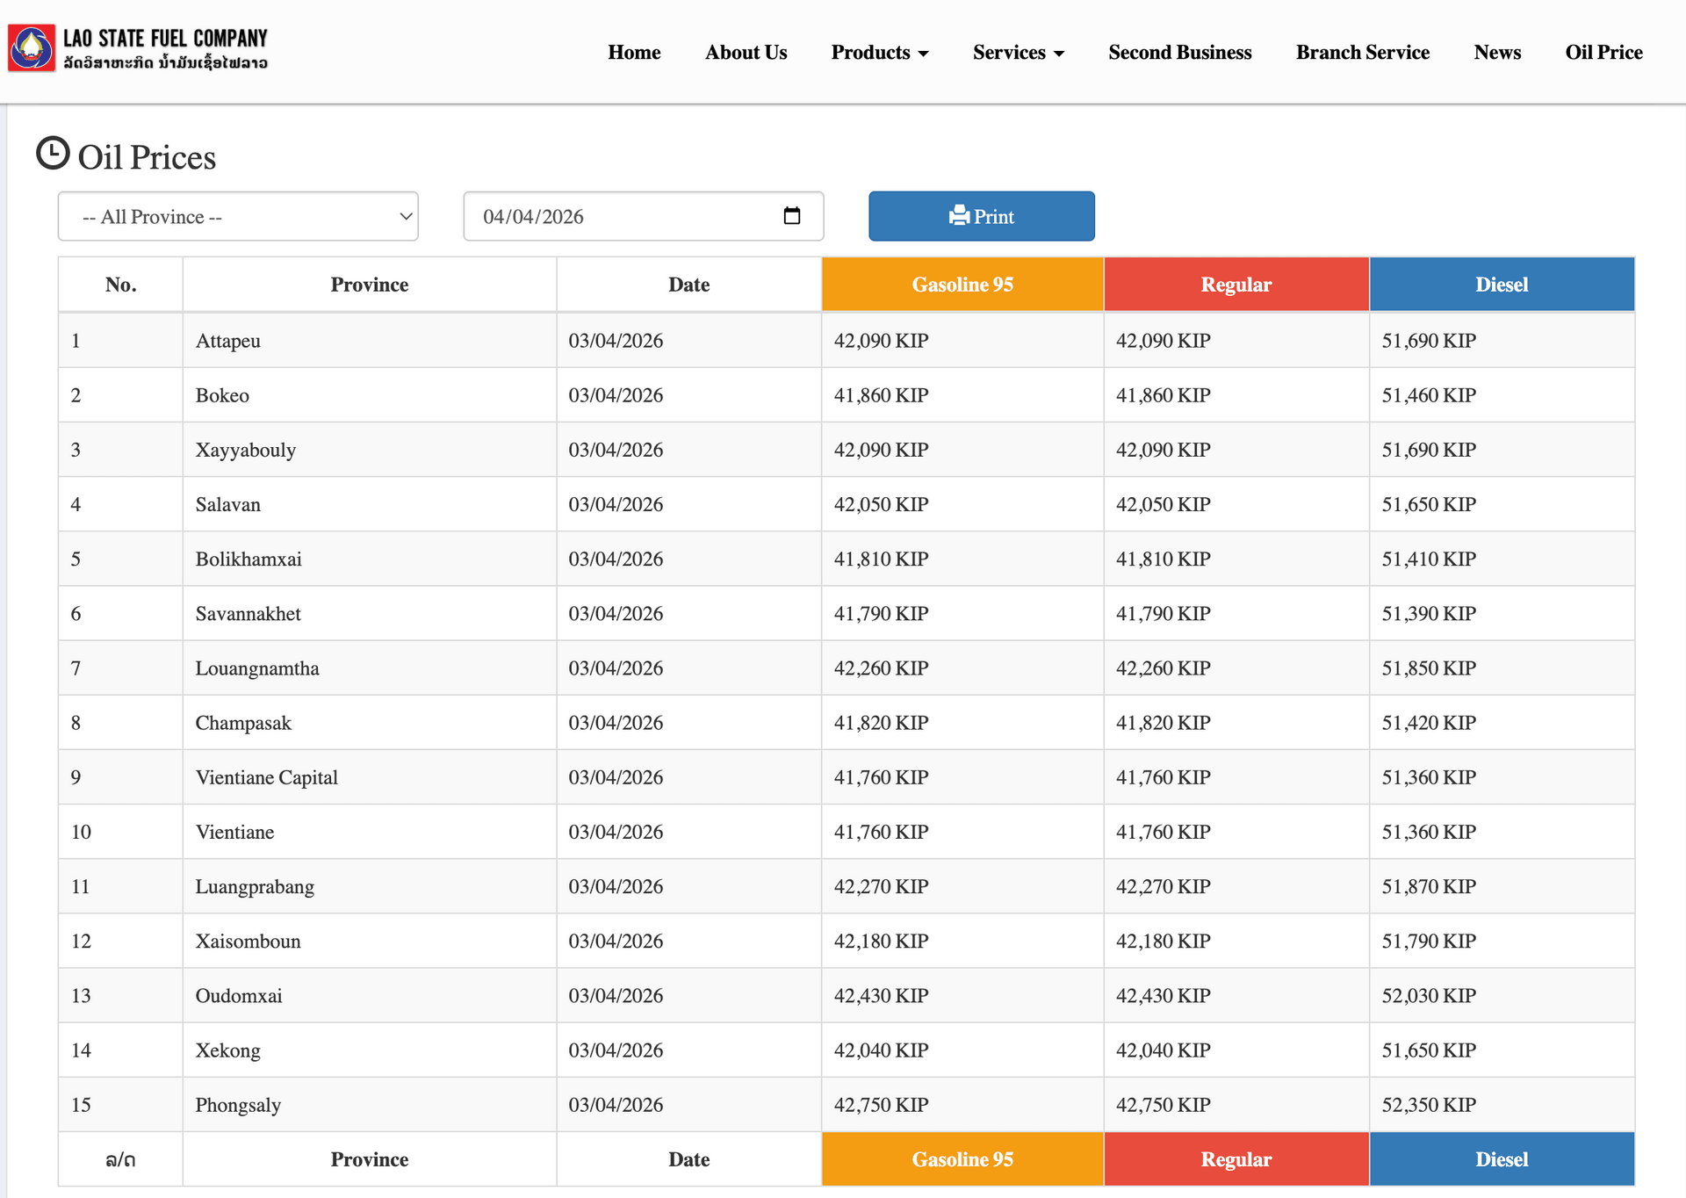
Task: Expand the Products menu
Action: click(x=880, y=53)
